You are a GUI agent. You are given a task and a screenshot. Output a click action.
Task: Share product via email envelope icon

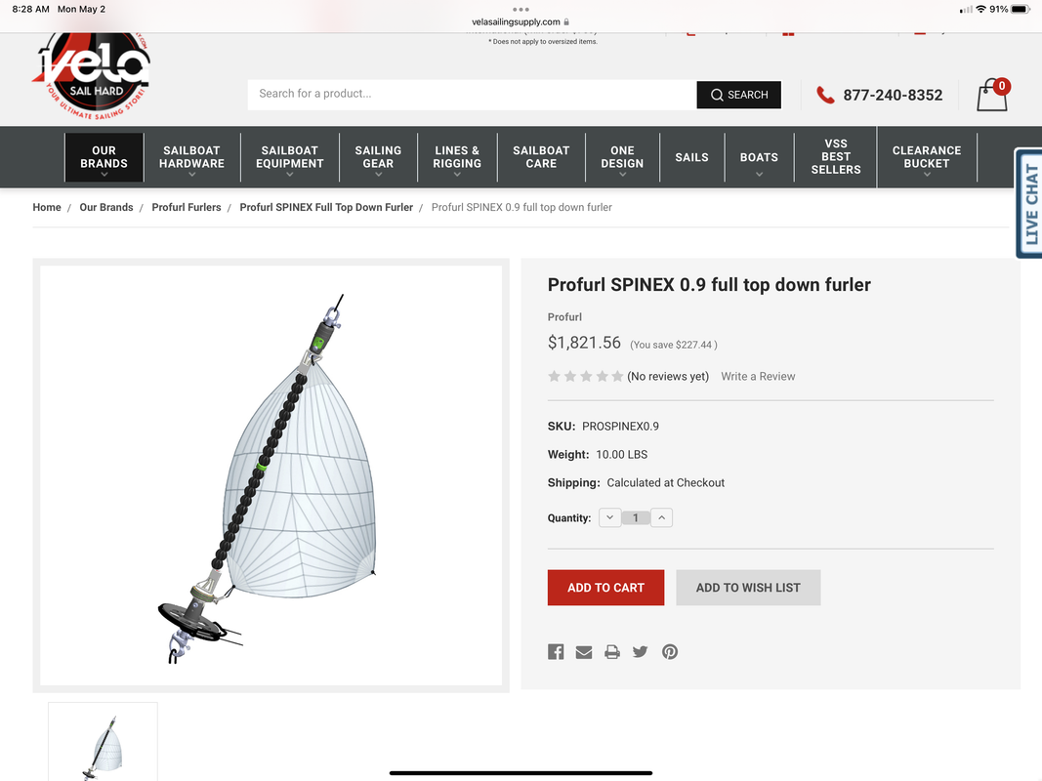(x=583, y=652)
